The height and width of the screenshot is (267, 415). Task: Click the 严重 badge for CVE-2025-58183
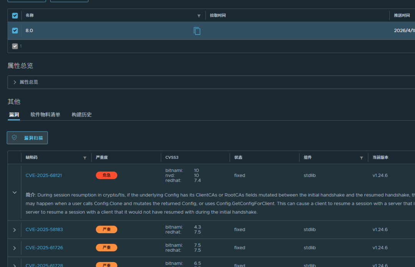[106, 229]
